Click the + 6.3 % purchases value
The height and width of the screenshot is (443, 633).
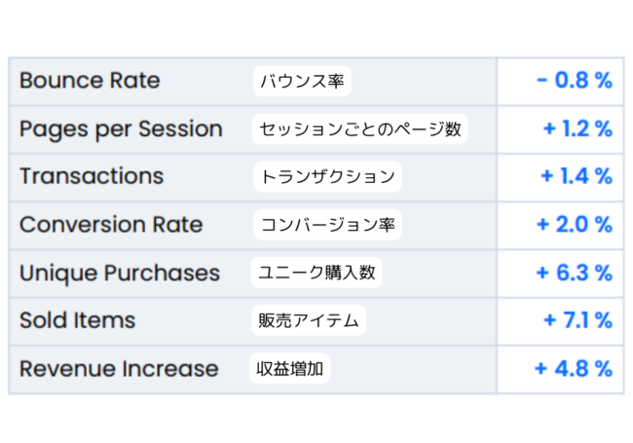[575, 273]
